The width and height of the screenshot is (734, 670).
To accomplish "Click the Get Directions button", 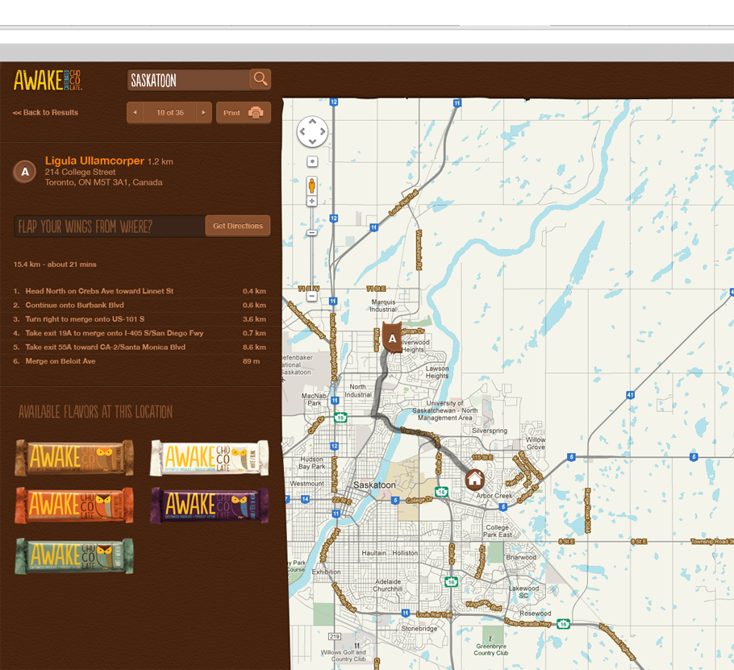I will pyautogui.click(x=238, y=226).
